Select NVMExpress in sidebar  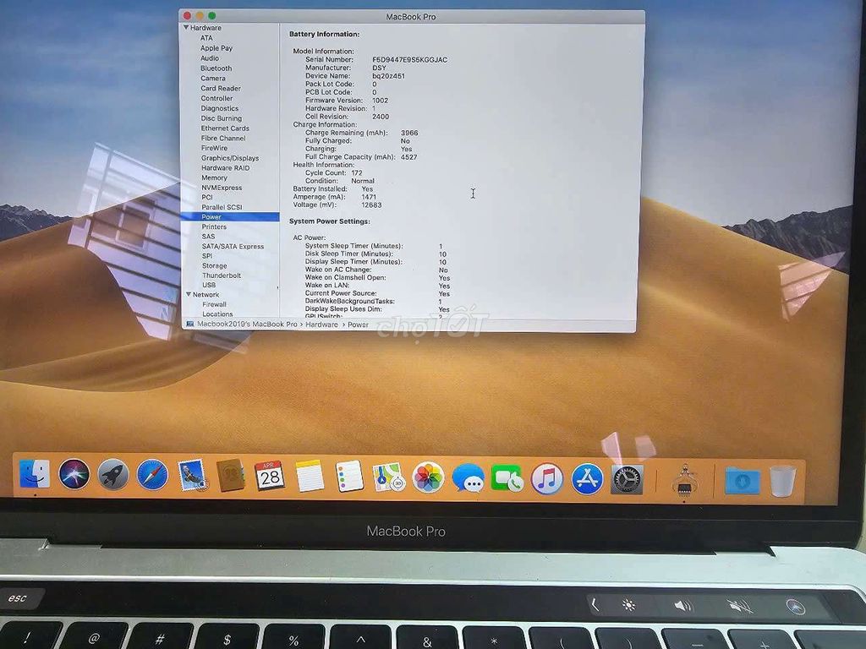tap(222, 188)
